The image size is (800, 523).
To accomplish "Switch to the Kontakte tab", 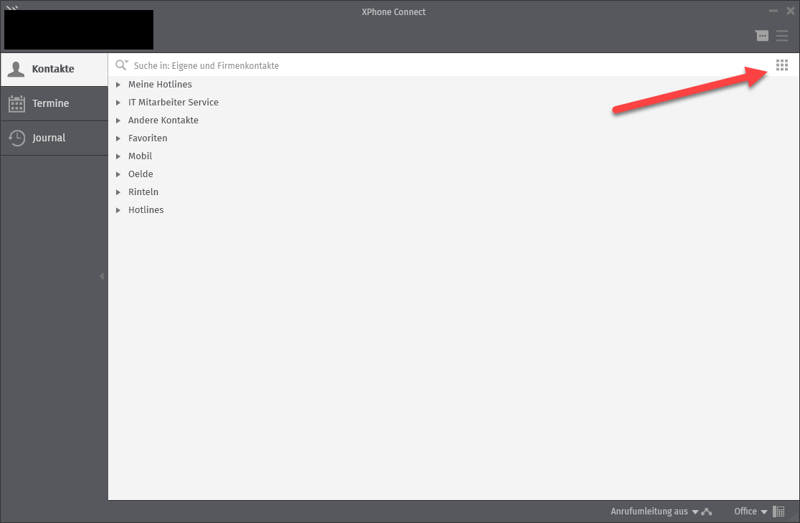I will coord(54,70).
